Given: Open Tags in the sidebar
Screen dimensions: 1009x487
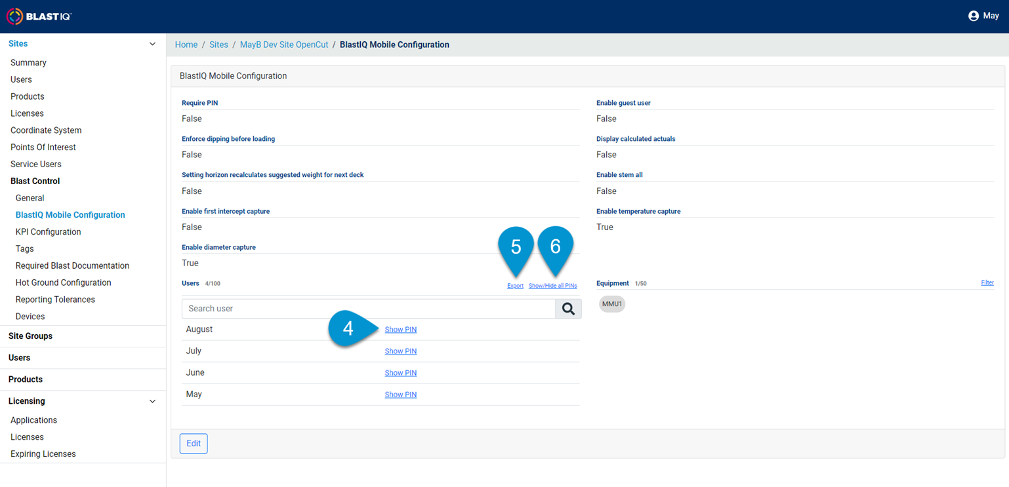Looking at the screenshot, I should coord(24,249).
